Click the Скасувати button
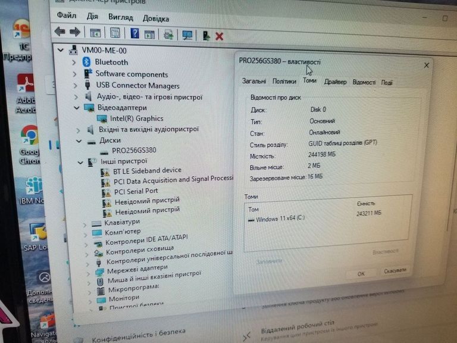457x343 pixels. [x=395, y=271]
